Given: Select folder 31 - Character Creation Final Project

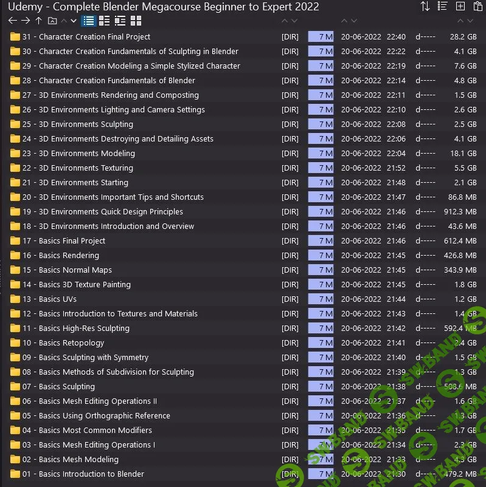Looking at the screenshot, I should point(94,36).
